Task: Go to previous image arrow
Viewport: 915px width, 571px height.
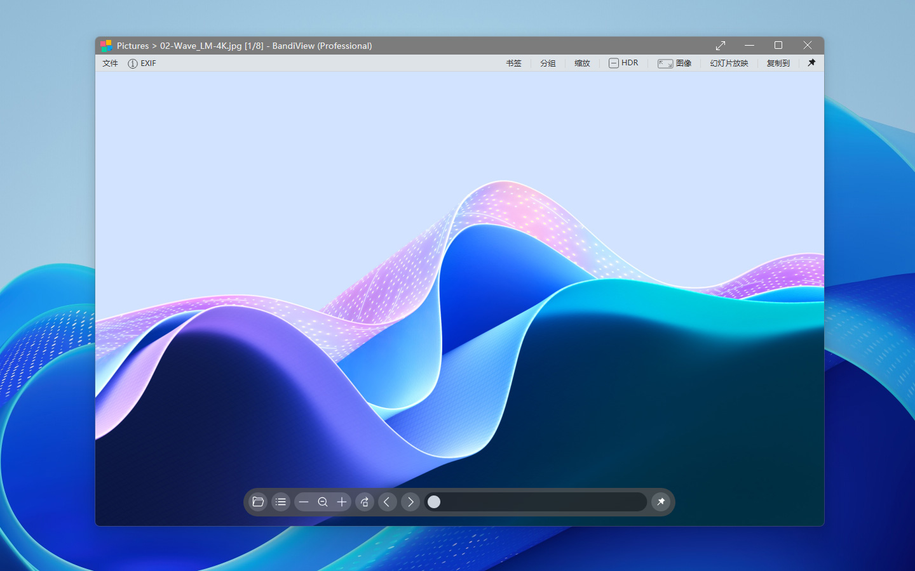Action: click(x=388, y=502)
